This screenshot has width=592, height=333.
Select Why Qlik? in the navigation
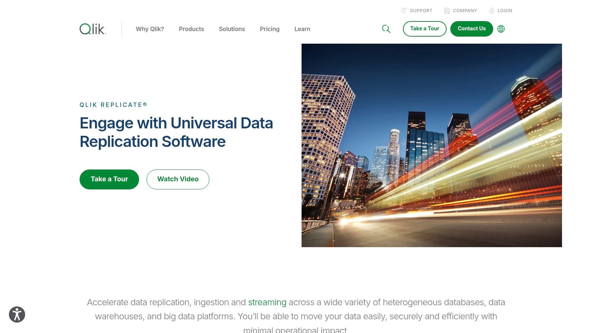(x=150, y=29)
